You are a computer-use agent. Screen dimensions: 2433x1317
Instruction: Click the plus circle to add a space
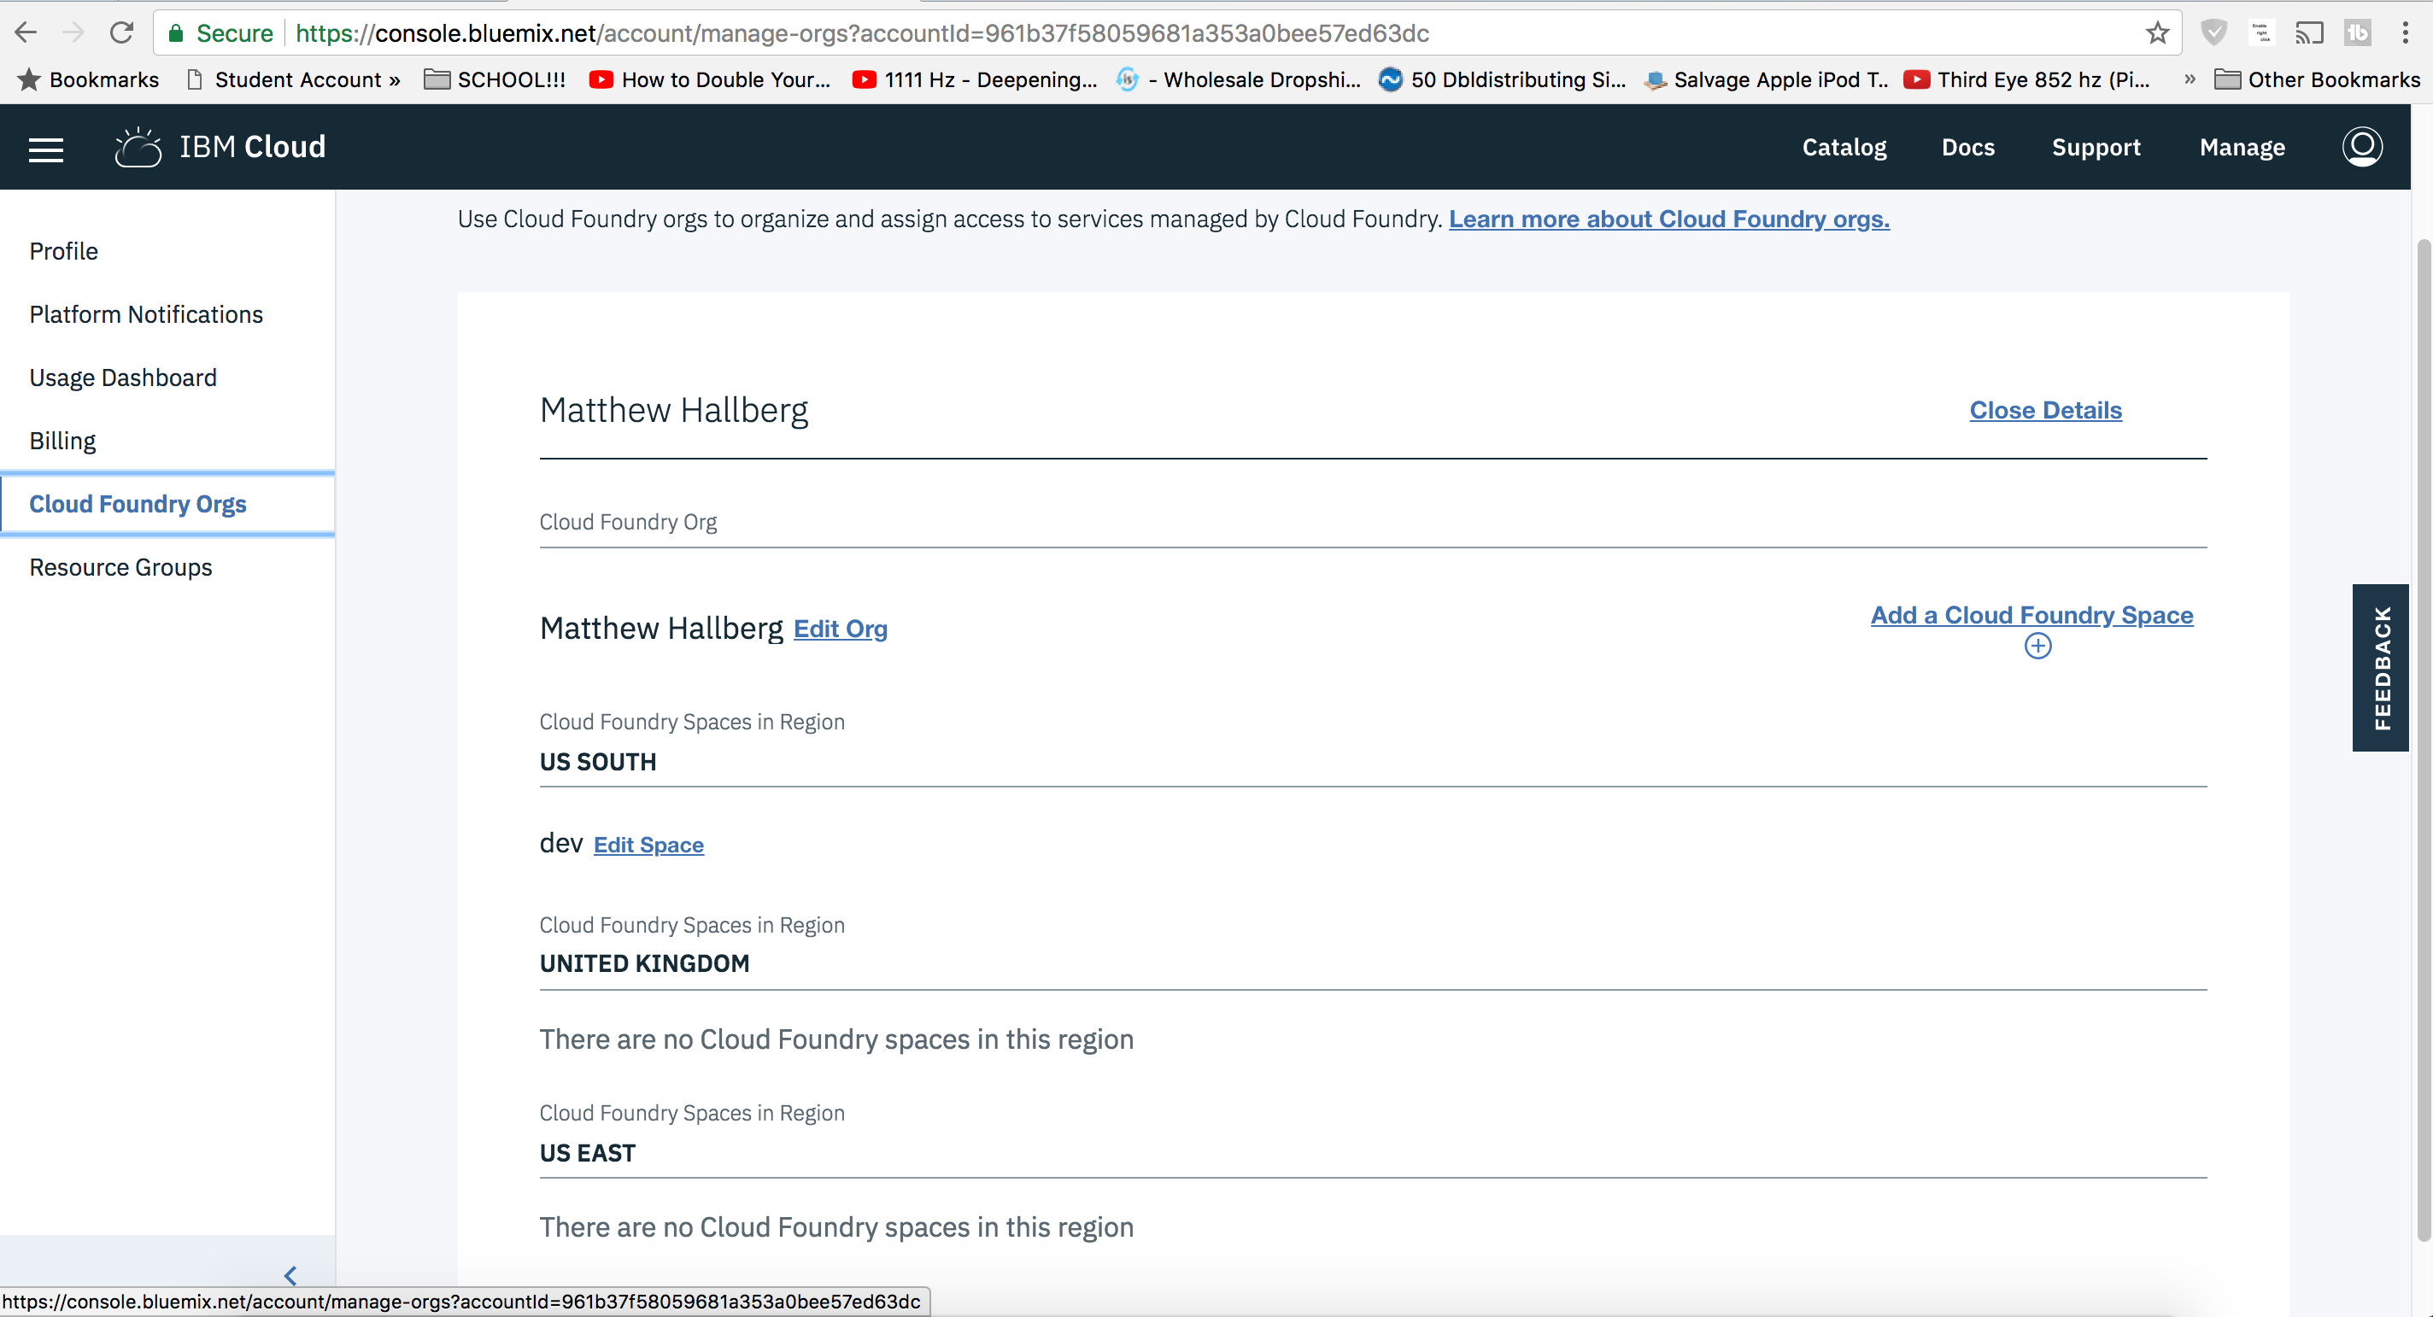tap(2037, 646)
